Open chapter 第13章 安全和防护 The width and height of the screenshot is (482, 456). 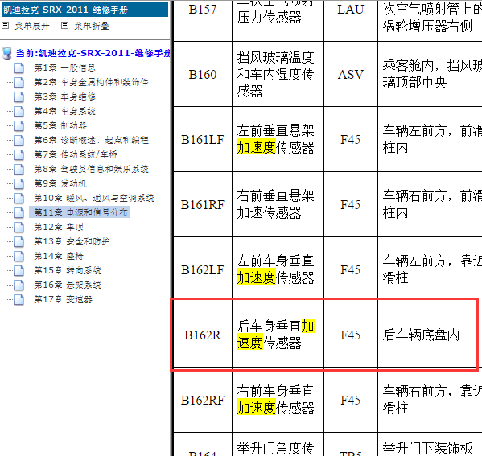(x=72, y=241)
